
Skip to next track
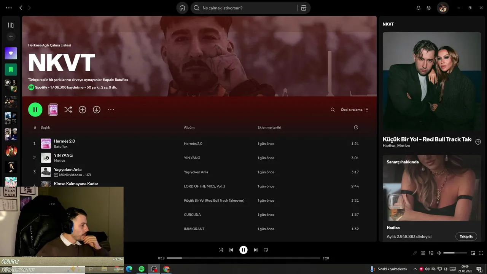point(256,250)
